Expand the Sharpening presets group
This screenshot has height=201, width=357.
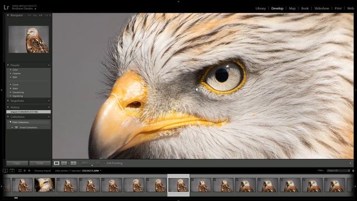[11, 92]
